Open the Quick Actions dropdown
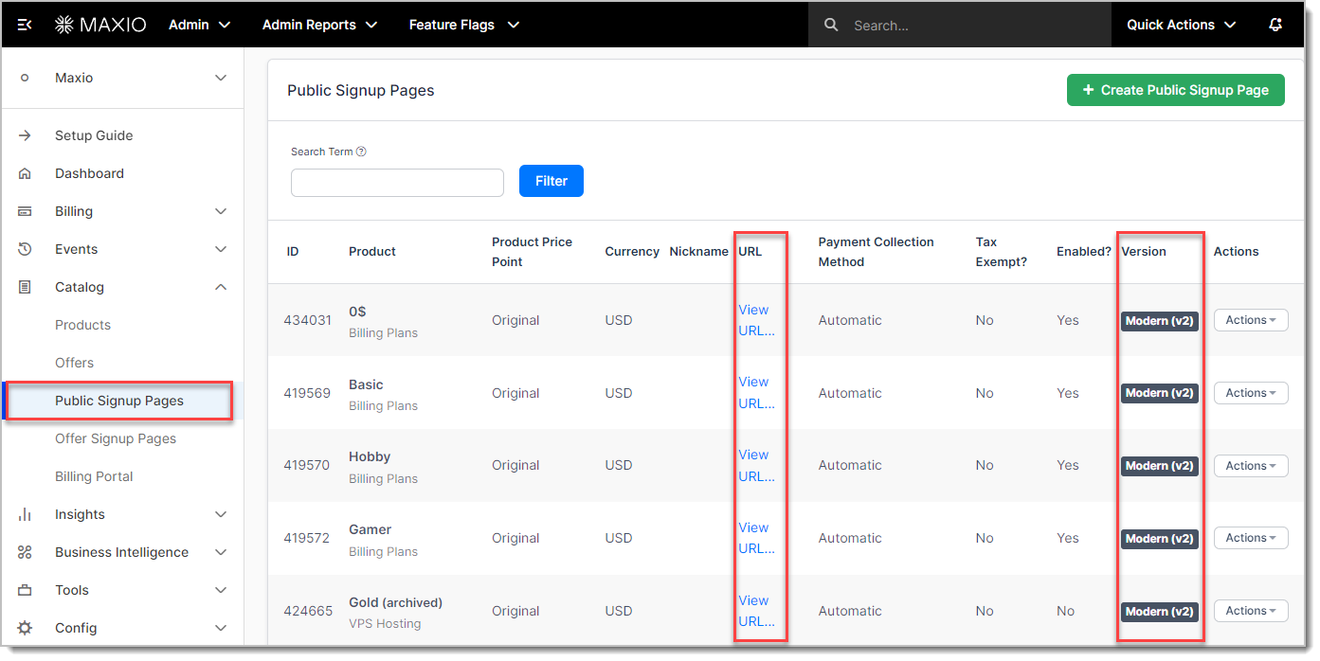 pyautogui.click(x=1181, y=25)
